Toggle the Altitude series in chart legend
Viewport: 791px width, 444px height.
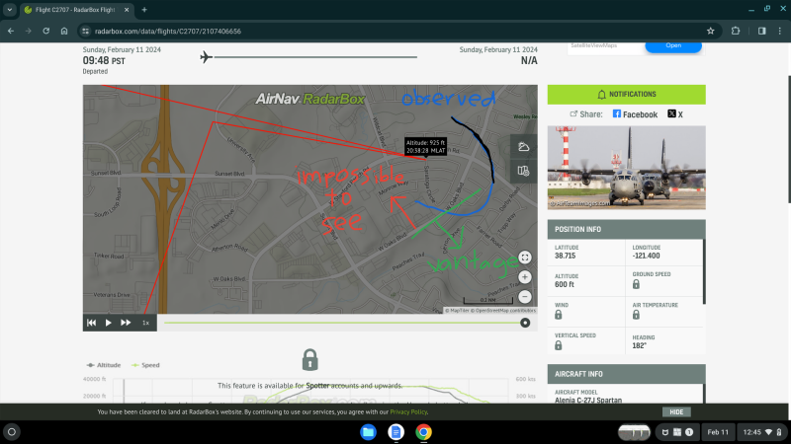(104, 365)
